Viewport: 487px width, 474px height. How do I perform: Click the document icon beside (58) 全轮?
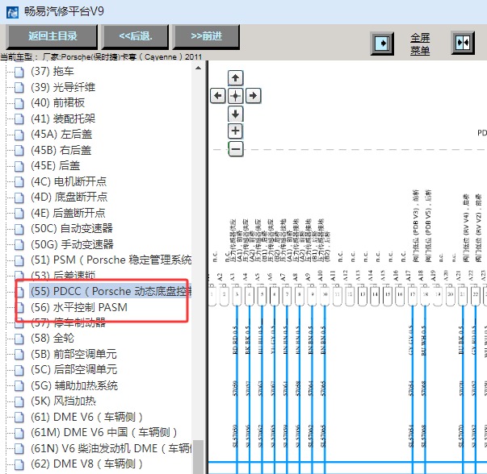click(x=19, y=339)
